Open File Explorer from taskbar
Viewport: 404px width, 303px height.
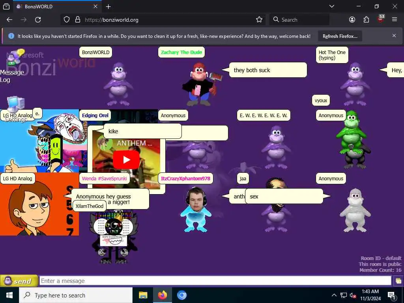(x=143, y=295)
